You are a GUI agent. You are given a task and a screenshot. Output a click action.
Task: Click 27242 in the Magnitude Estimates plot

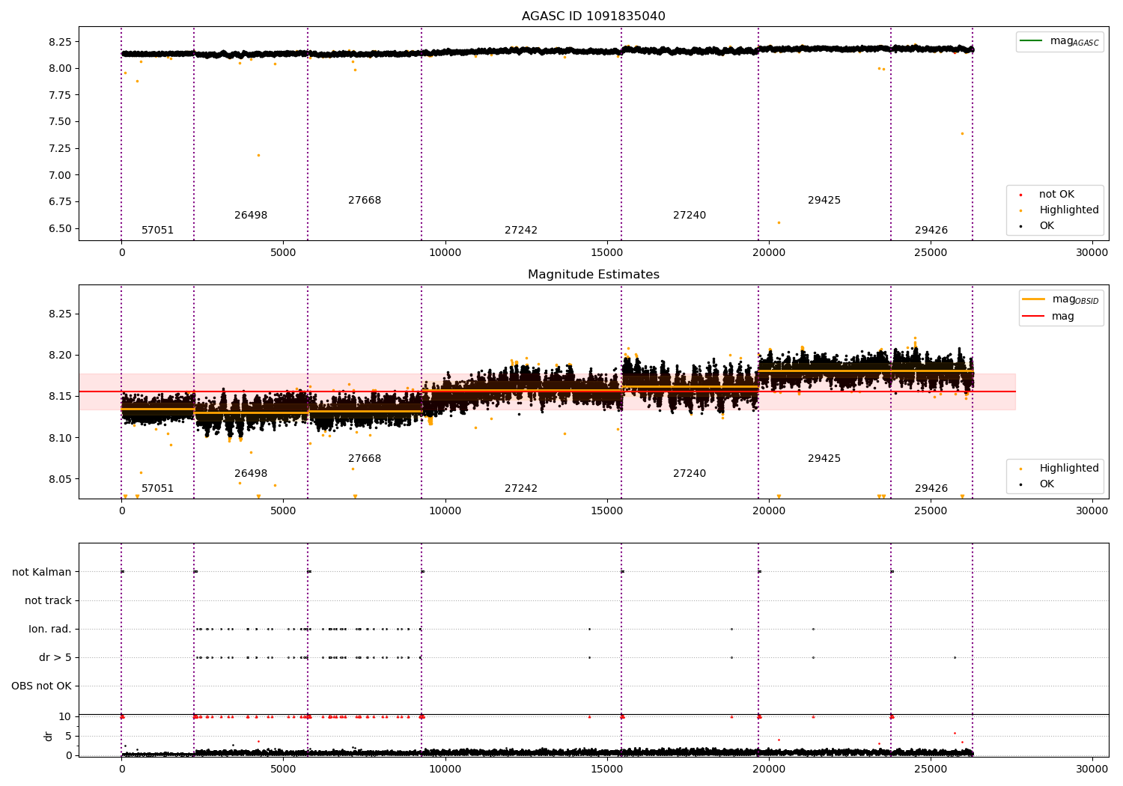(x=521, y=489)
